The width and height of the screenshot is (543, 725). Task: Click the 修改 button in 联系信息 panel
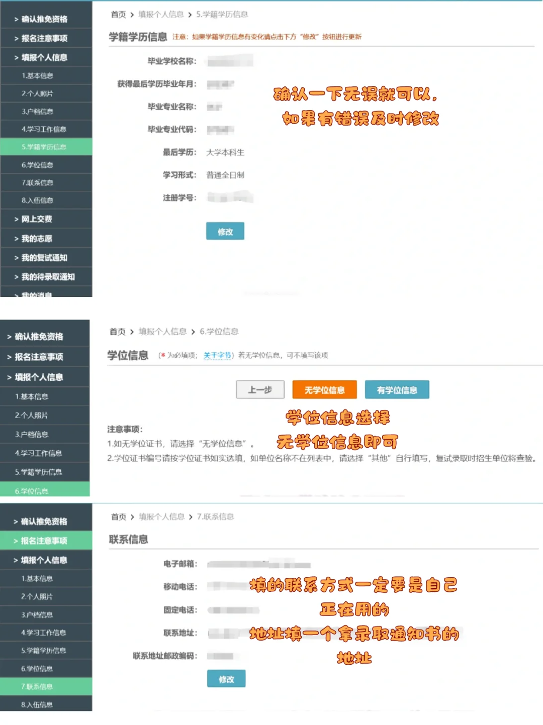[x=226, y=679]
